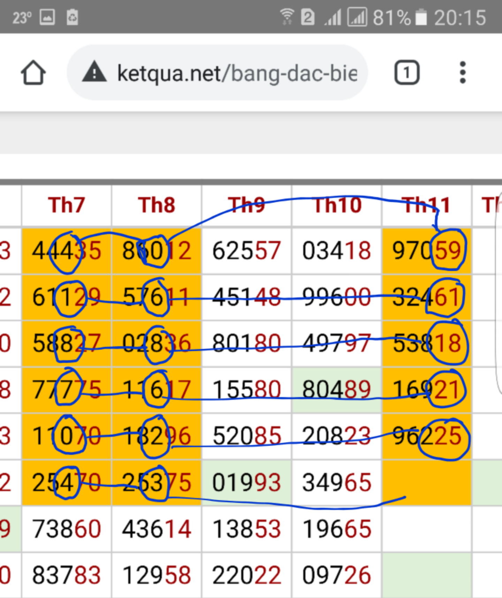Click the ketqua.net address bar
502x598 pixels.
[237, 73]
